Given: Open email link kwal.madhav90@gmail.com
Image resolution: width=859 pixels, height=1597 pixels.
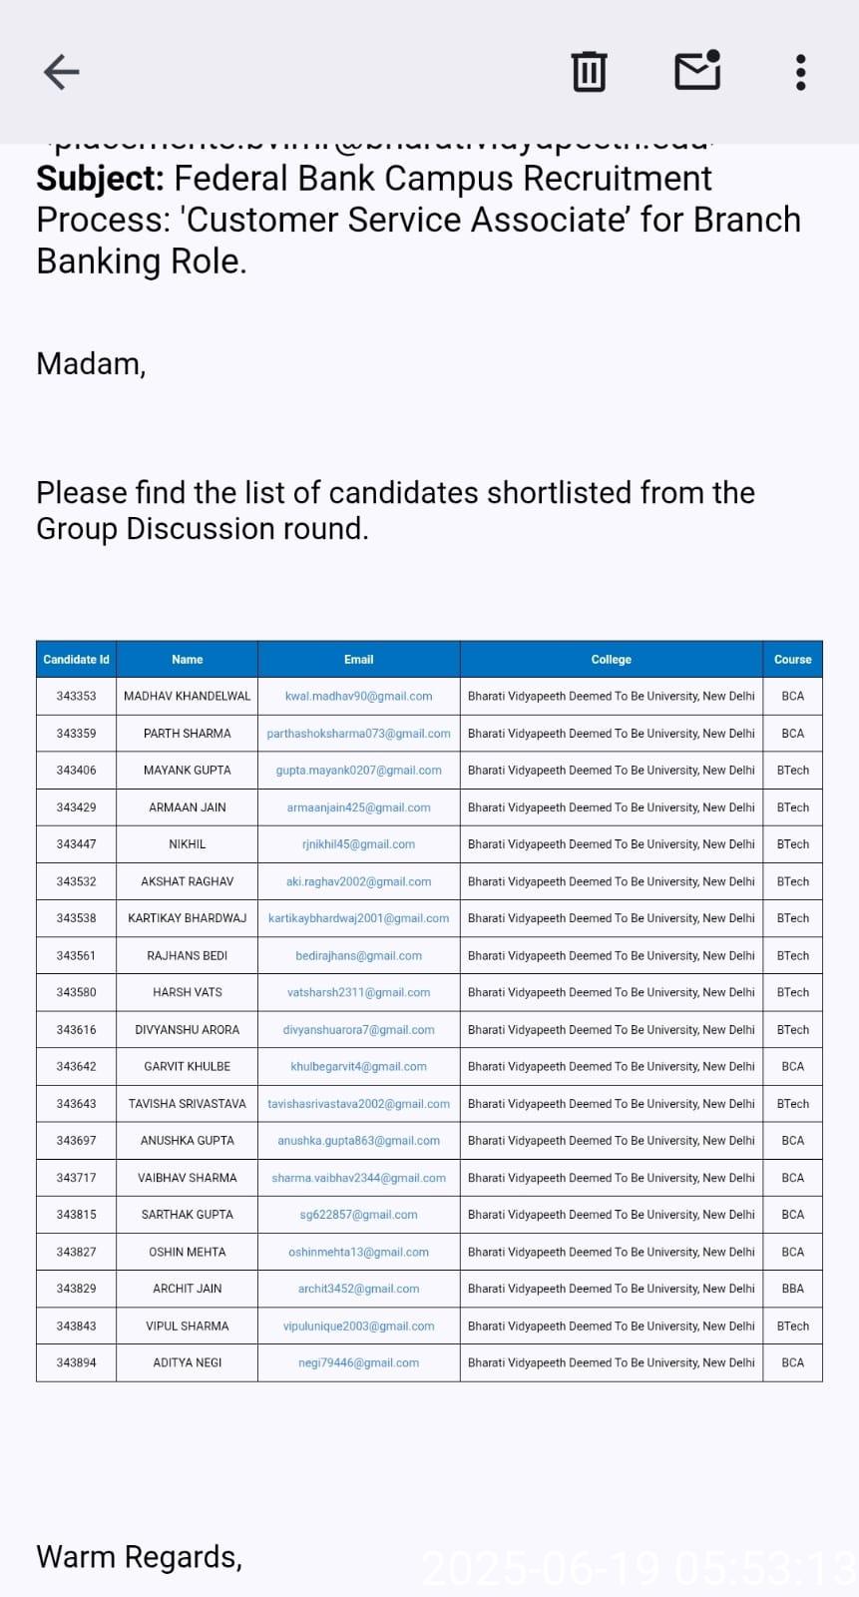Looking at the screenshot, I should point(358,697).
